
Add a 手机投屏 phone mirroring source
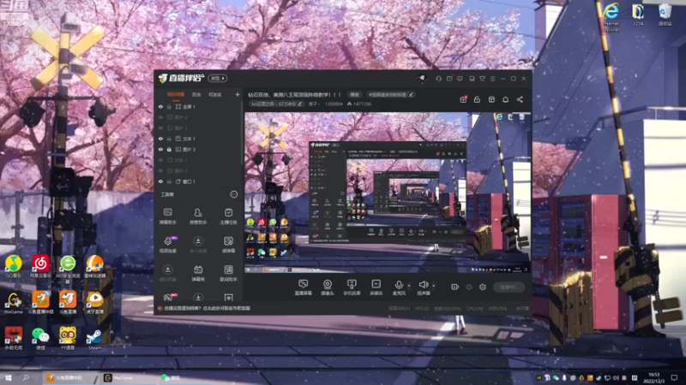[352, 287]
